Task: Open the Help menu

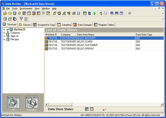Action: [54, 8]
